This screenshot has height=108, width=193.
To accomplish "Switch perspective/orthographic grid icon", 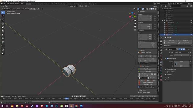I will tap(135, 30).
